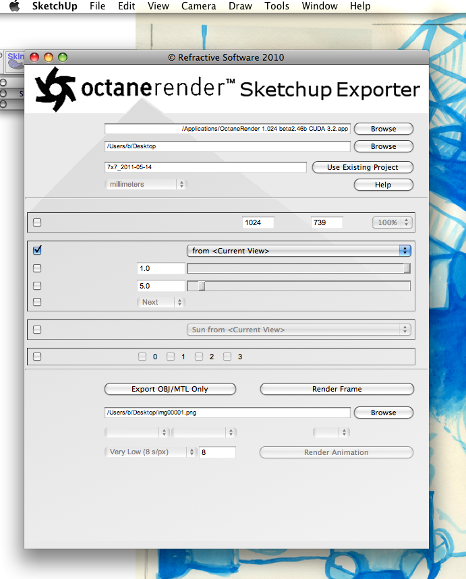Click Use Existing Project button

point(363,167)
